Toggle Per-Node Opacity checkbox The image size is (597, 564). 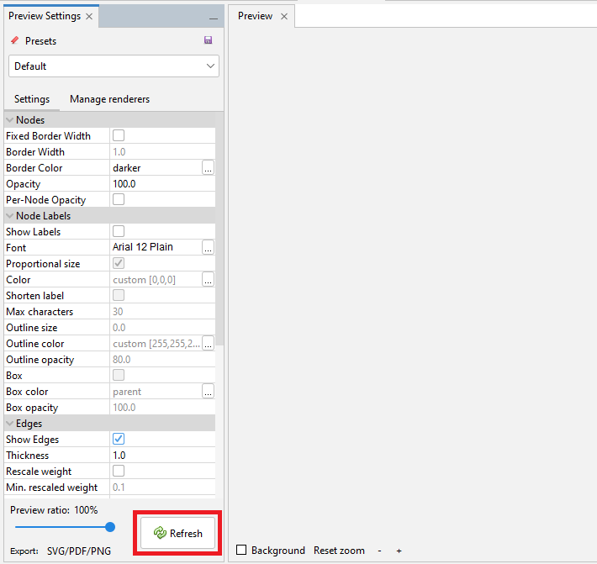click(x=119, y=199)
